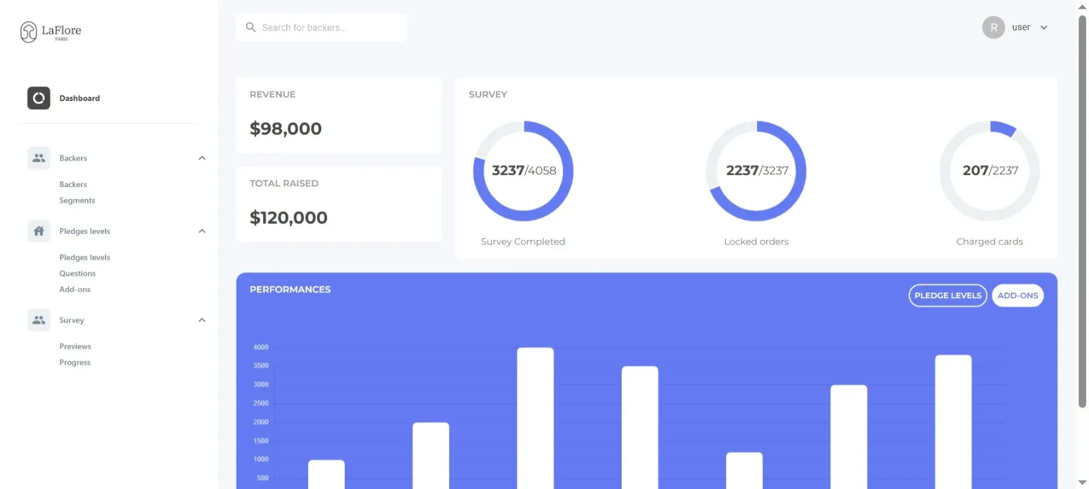Viewport: 1089px width, 489px height.
Task: Click the user avatar circle R
Action: coord(994,27)
